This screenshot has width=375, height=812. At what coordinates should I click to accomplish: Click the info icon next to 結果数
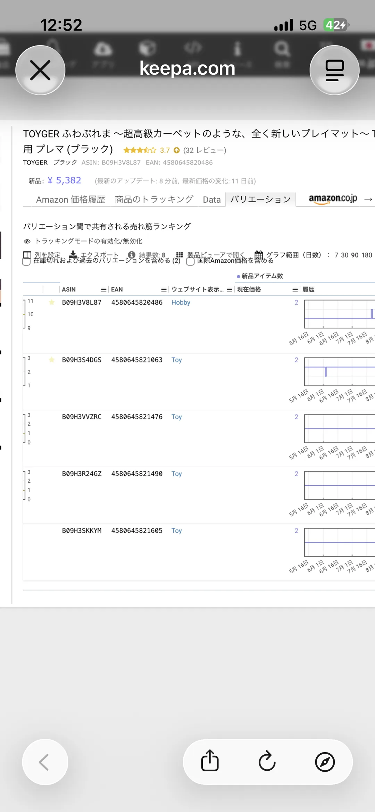131,255
